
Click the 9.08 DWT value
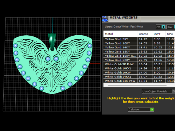click(157, 39)
